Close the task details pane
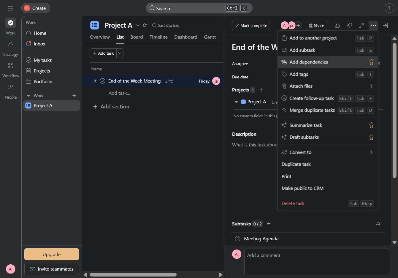The width and height of the screenshot is (398, 278). pos(385,26)
